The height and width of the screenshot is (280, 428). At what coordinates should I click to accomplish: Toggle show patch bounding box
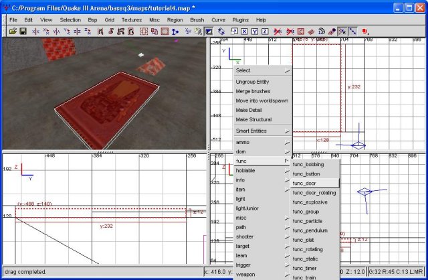click(x=300, y=31)
